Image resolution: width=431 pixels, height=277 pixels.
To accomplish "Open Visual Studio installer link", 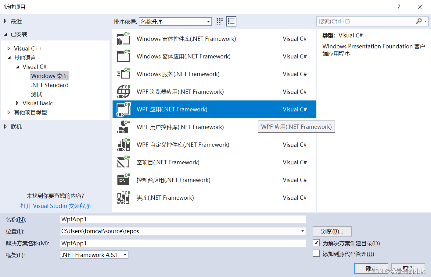I will tap(56, 206).
